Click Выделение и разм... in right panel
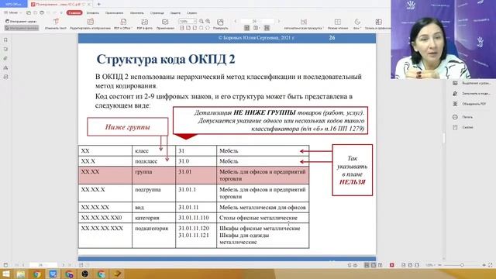496x279 pixels. coord(471,83)
